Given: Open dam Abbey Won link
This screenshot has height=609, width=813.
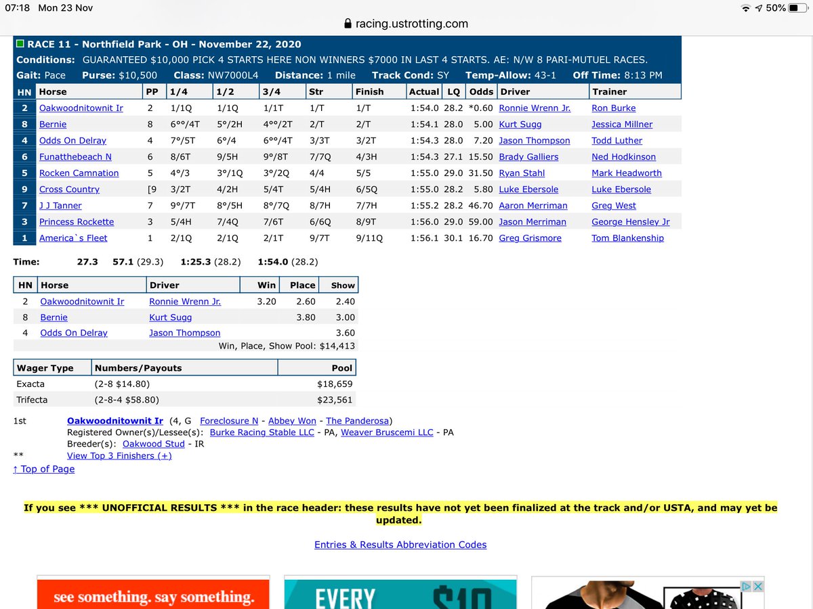Looking at the screenshot, I should [x=292, y=421].
